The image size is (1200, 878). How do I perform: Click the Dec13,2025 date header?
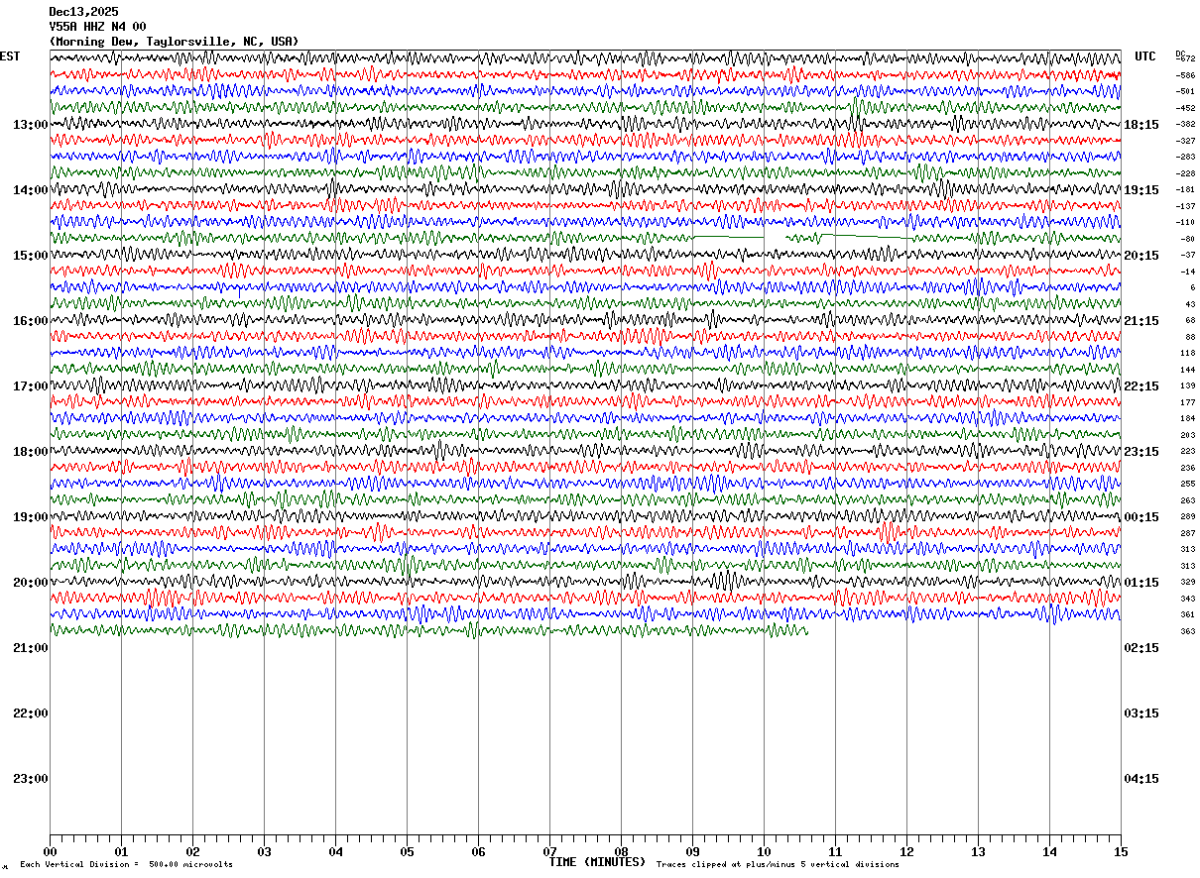coord(83,12)
